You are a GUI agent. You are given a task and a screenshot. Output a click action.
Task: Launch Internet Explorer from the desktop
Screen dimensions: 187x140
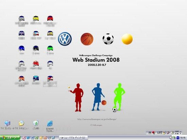click(50, 126)
